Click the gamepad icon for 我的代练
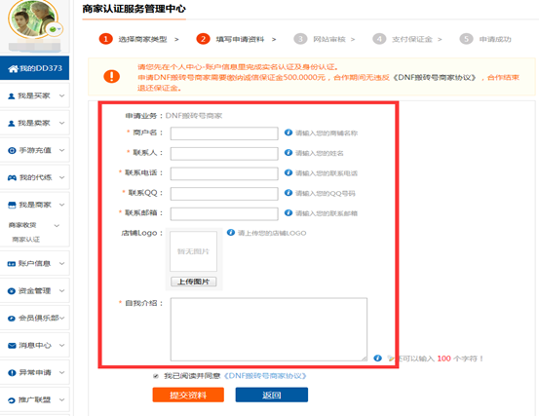The width and height of the screenshot is (539, 416). 12,177
